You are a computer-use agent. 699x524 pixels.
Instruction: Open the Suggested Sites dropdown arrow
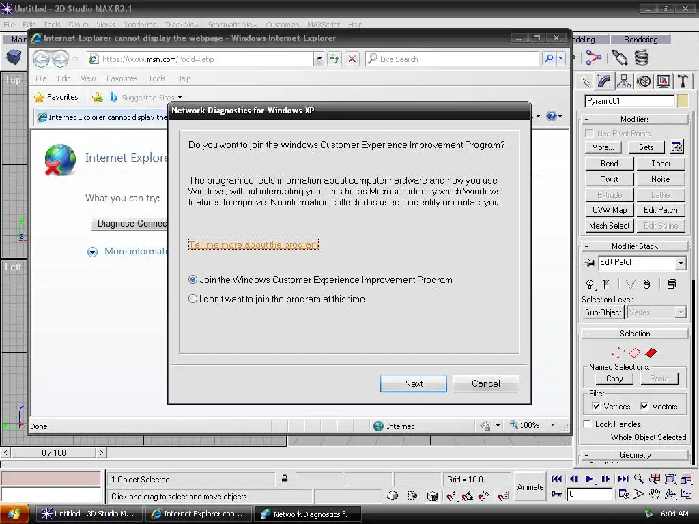(x=180, y=97)
